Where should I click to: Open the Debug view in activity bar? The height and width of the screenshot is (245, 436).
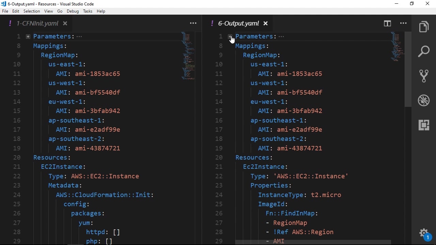pos(424,100)
